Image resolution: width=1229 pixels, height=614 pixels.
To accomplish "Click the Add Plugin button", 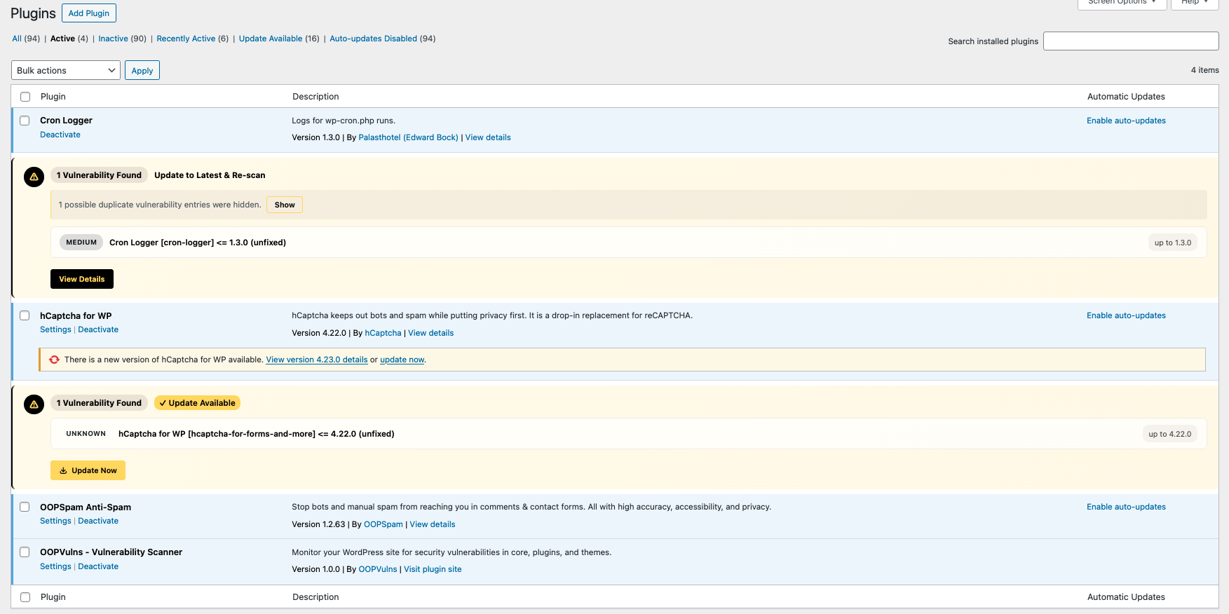I will 89,13.
